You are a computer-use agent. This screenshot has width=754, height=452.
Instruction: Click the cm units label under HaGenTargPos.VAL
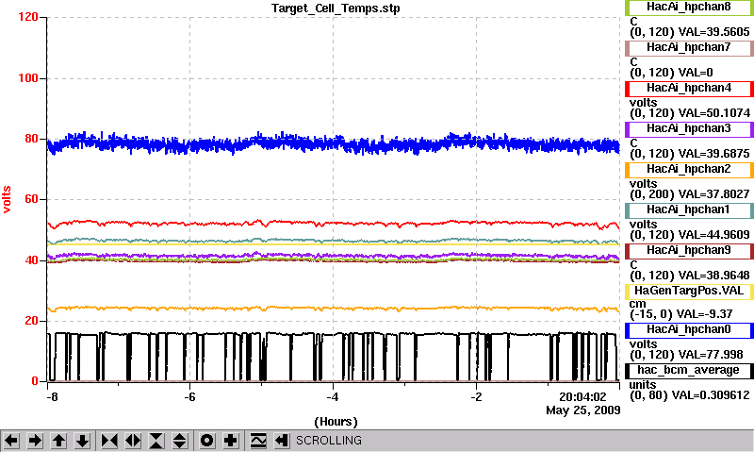point(638,304)
